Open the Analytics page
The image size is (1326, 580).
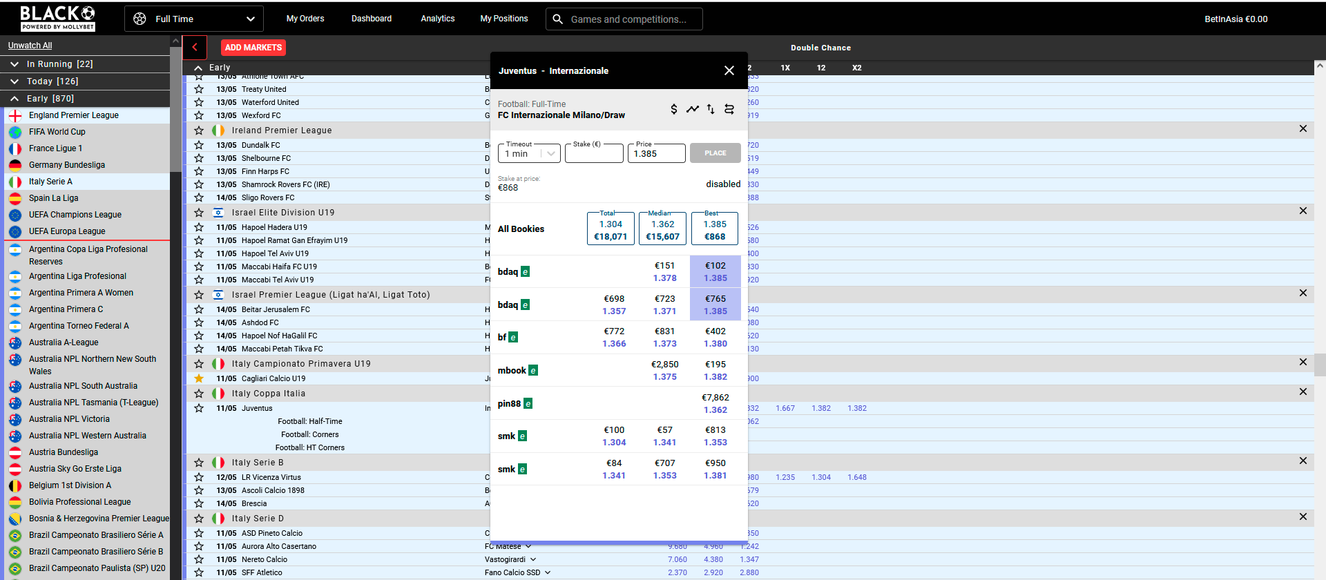(438, 19)
